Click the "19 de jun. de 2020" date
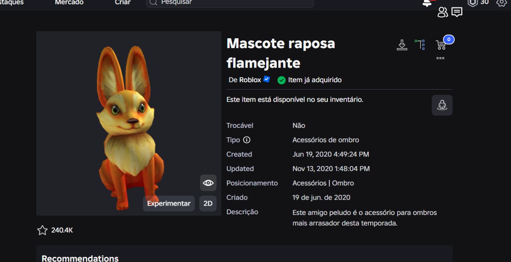The image size is (511, 262). coord(322,198)
